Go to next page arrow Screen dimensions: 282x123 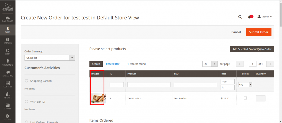270,64
